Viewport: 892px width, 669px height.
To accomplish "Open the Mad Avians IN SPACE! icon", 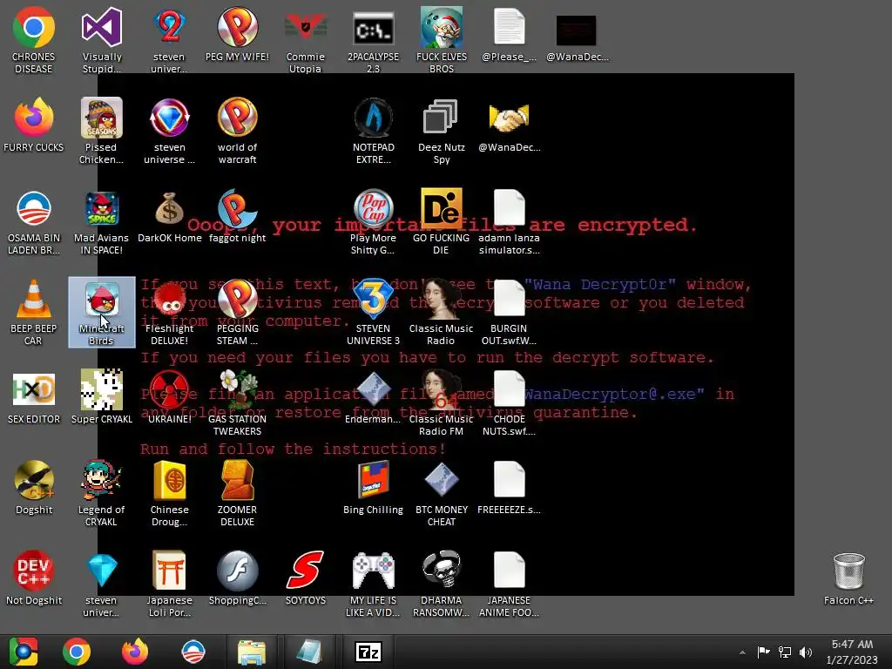I will (x=101, y=208).
